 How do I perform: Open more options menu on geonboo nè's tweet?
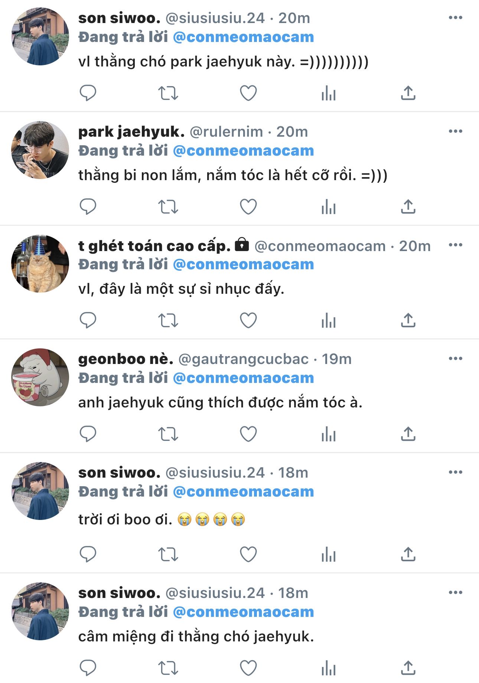coord(455,359)
